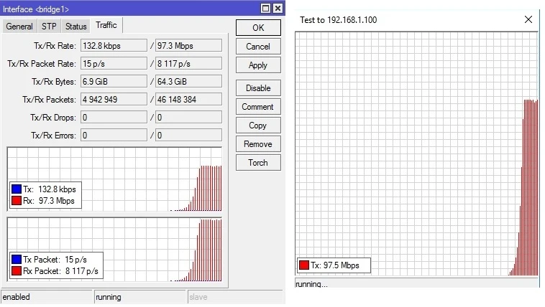Apply the interface settings

coord(257,65)
